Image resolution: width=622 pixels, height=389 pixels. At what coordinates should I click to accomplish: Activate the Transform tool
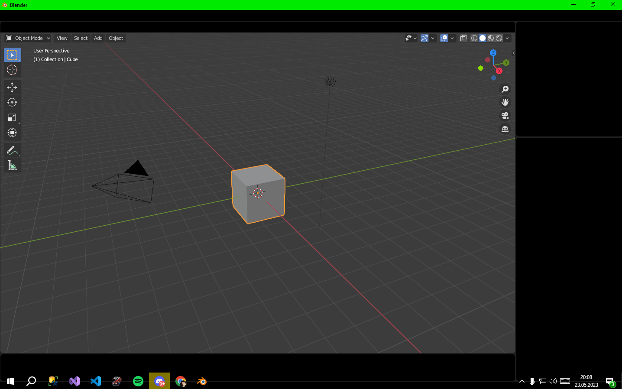click(x=12, y=133)
